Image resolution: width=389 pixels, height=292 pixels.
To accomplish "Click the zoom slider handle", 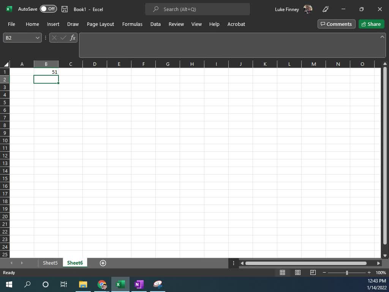I will [x=346, y=273].
